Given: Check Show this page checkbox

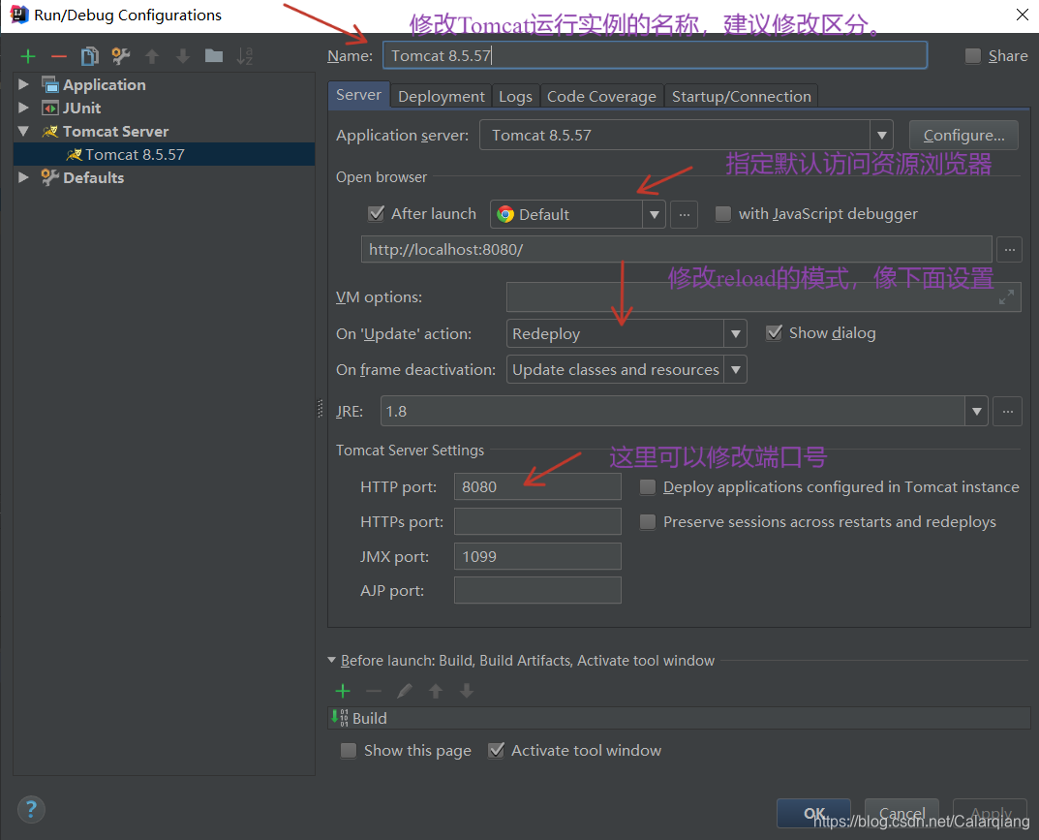Looking at the screenshot, I should point(348,751).
